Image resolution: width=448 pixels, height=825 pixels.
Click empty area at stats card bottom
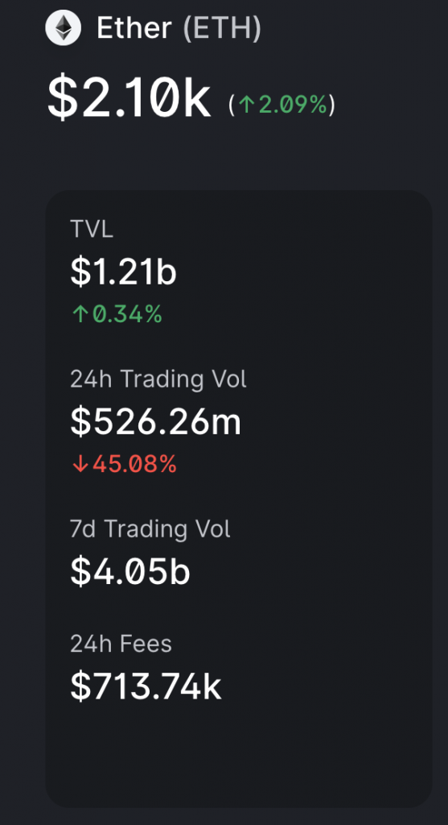(x=238, y=757)
